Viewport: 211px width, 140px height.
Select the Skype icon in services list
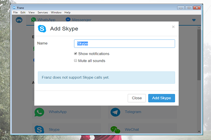pos(39,129)
